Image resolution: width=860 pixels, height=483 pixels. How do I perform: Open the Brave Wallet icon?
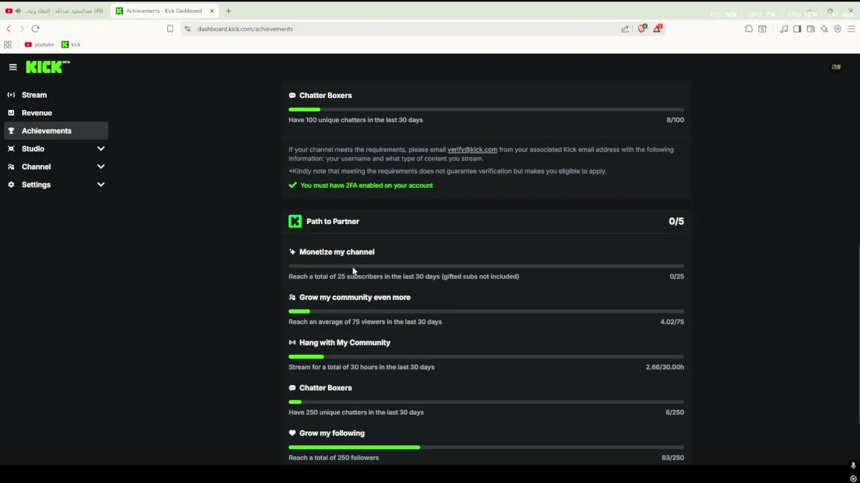pos(810,29)
